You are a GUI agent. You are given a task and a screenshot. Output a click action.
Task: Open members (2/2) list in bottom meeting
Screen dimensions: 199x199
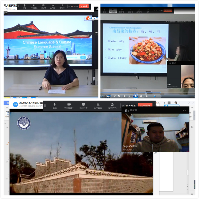click(x=112, y=106)
